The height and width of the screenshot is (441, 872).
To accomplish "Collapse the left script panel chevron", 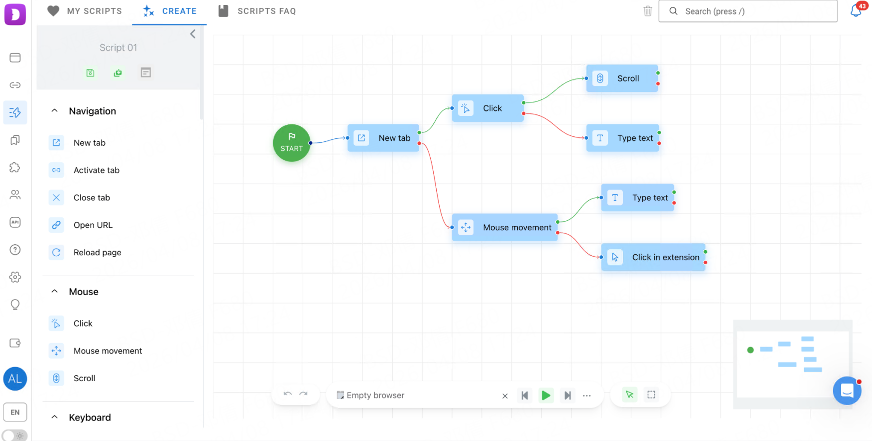I will [193, 34].
